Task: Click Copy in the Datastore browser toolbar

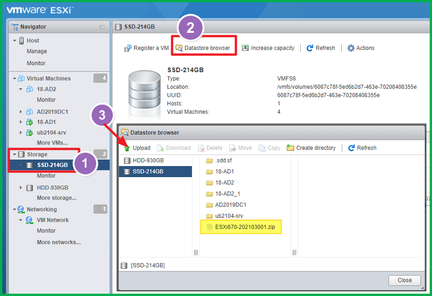Action: pos(269,148)
